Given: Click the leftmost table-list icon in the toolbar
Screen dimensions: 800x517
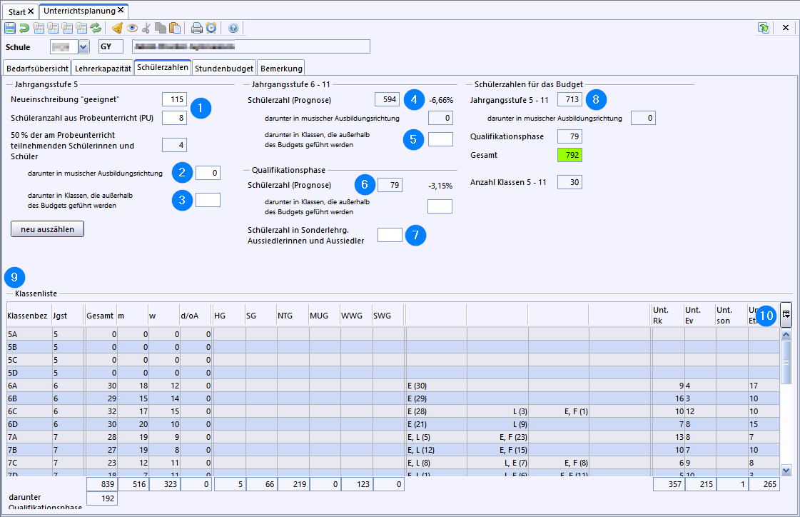Looking at the screenshot, I should (x=39, y=28).
